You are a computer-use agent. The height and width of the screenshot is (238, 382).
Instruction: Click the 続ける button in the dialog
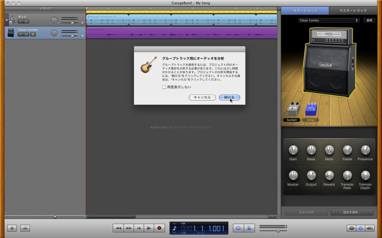[229, 97]
